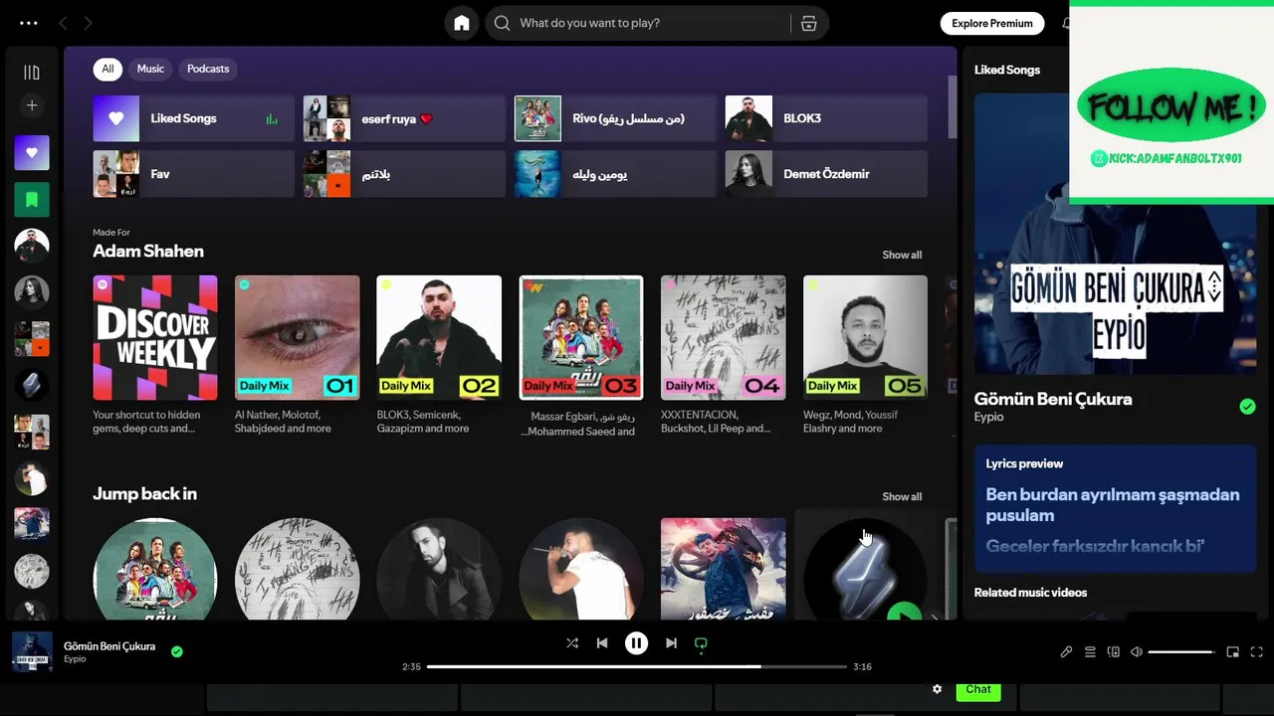Click Show all for Made For Adam Shahen

902,255
